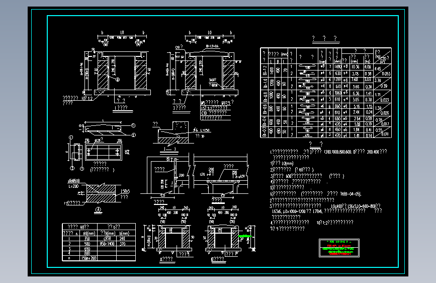Select the '0.033' volume value in the rebar table
The image size is (436, 283).
(385, 100)
